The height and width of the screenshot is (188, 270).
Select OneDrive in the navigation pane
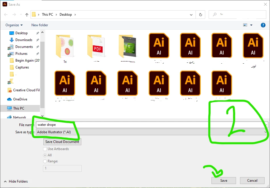point(20,99)
